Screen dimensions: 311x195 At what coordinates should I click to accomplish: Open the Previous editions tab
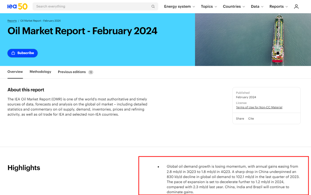click(x=72, y=72)
